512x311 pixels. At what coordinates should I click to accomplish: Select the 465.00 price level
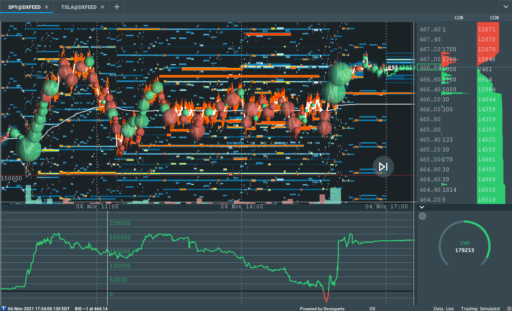point(430,160)
